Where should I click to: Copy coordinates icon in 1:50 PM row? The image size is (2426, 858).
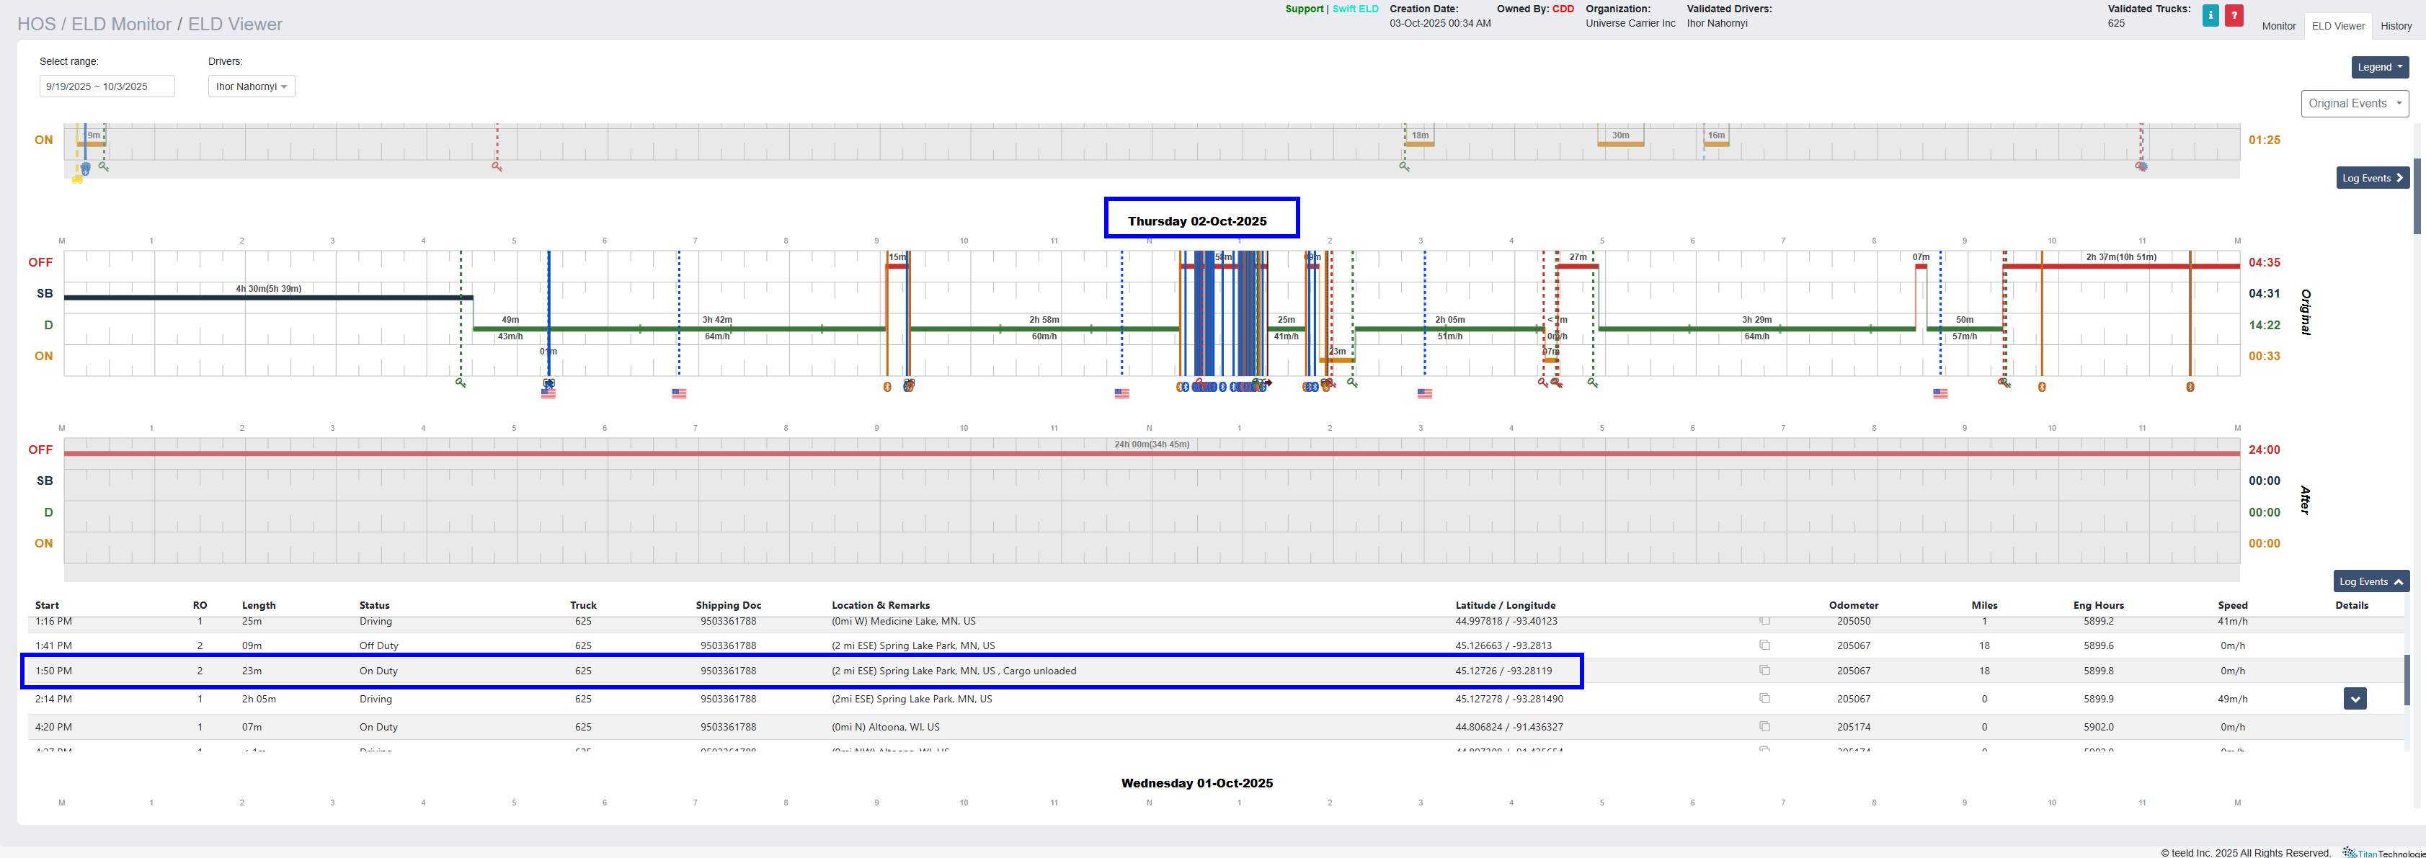pyautogui.click(x=1764, y=671)
